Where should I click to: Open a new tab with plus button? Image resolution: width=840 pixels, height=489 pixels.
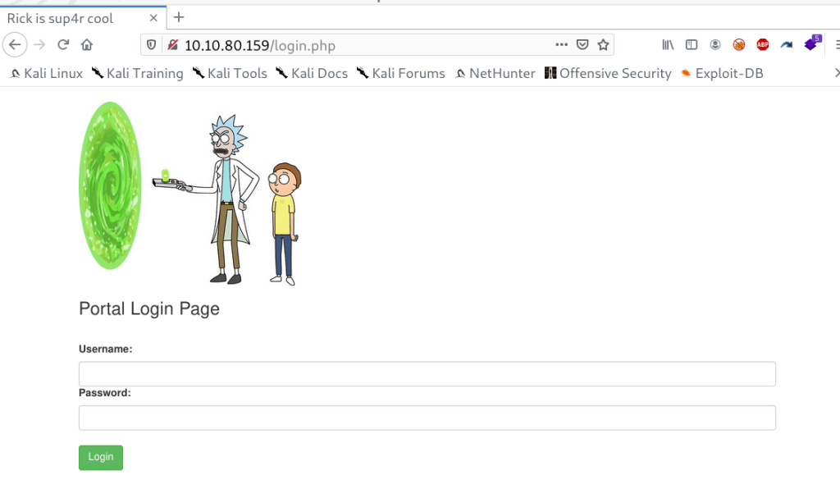(179, 17)
